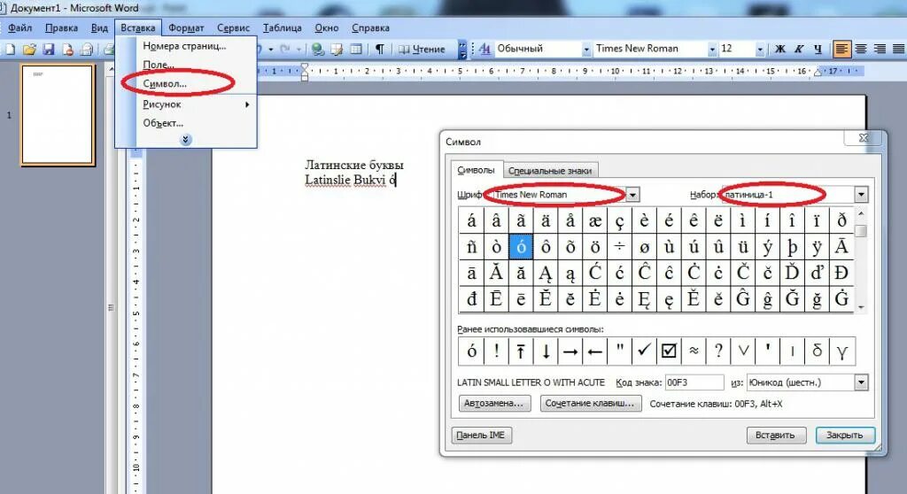Viewport: 907px width, 494px height.
Task: Open the style dropdown showing Обычный
Action: click(586, 50)
